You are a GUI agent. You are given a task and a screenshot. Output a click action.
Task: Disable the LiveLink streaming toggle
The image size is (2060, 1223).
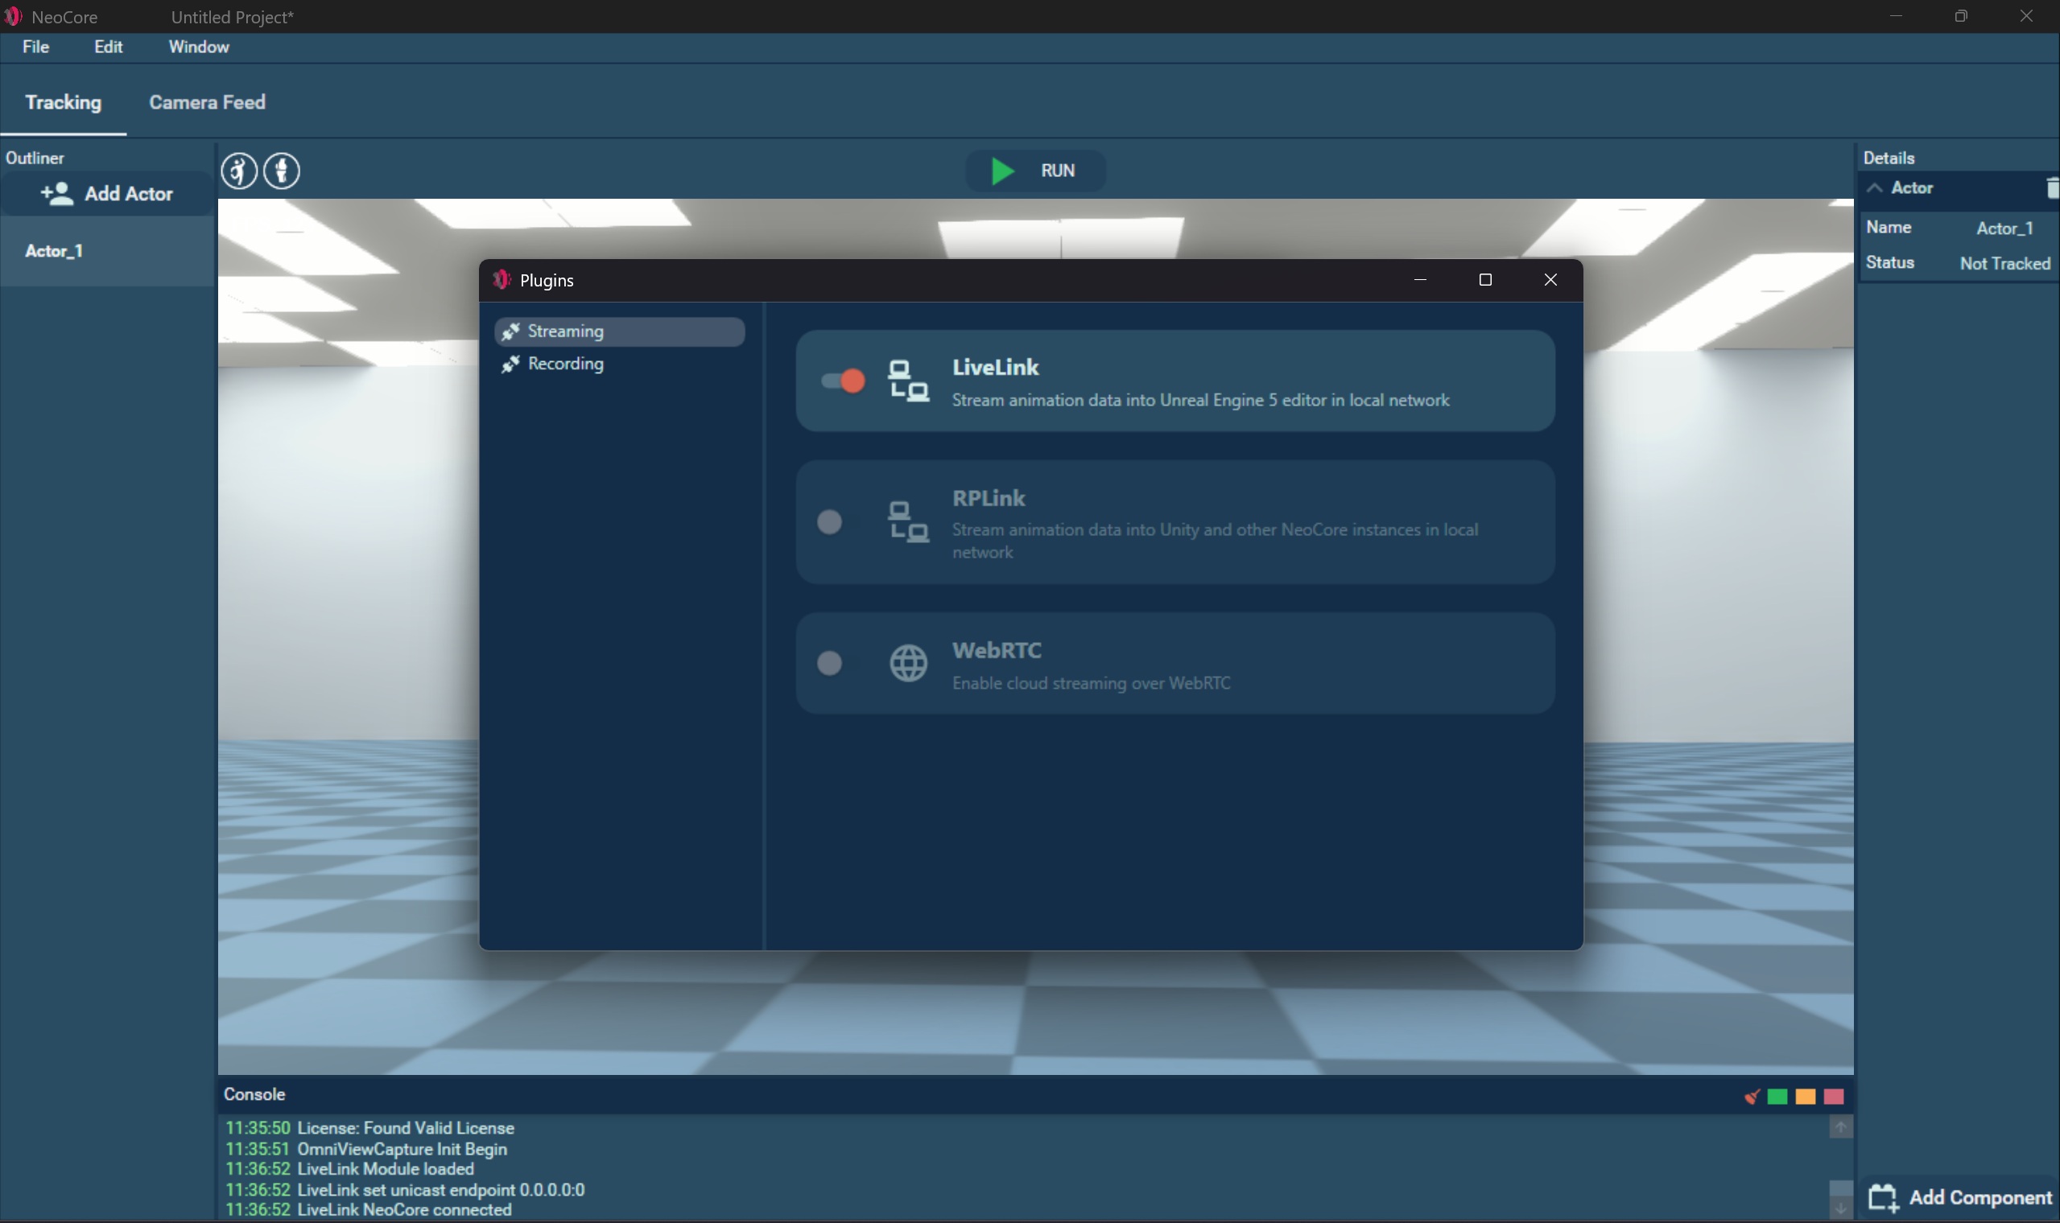coord(843,381)
